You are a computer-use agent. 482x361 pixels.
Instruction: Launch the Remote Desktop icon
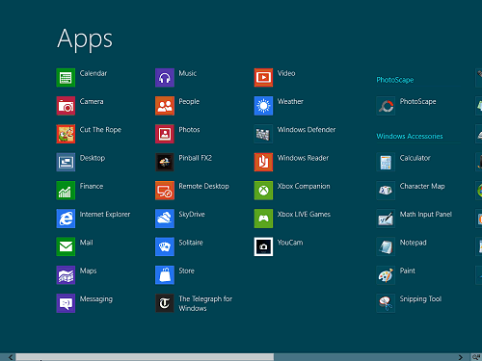click(x=165, y=191)
